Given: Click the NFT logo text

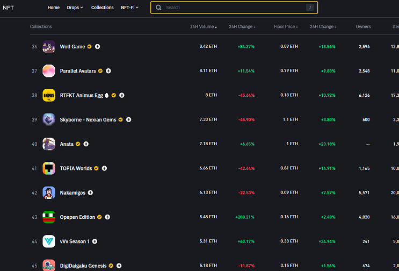Looking at the screenshot, I should tap(8, 8).
